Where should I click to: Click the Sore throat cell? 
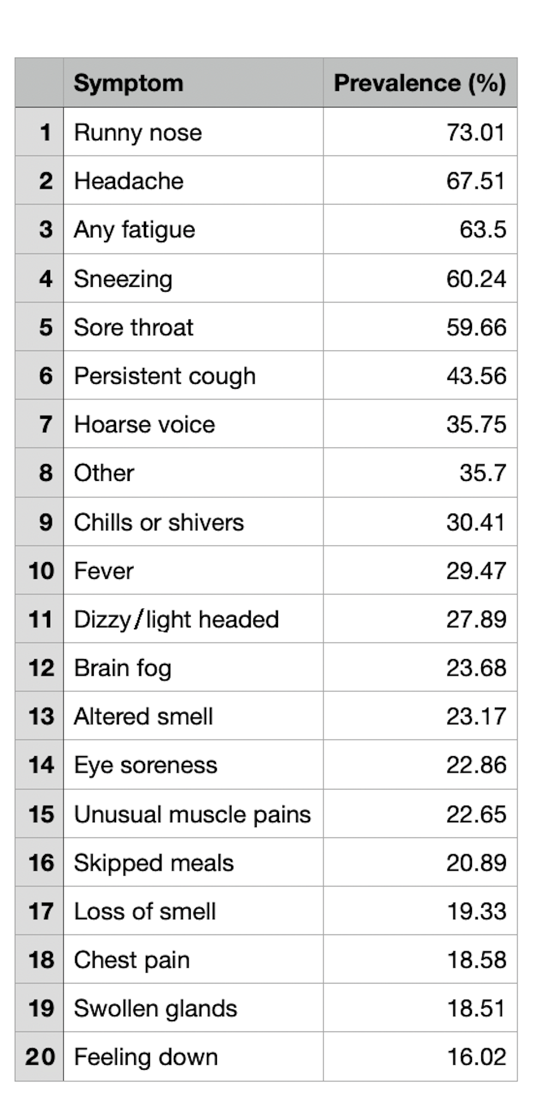pos(134,327)
